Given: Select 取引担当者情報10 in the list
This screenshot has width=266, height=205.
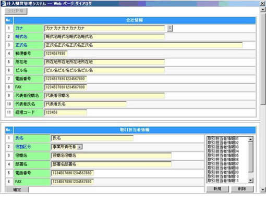Looking at the screenshot, I should 223,176.
